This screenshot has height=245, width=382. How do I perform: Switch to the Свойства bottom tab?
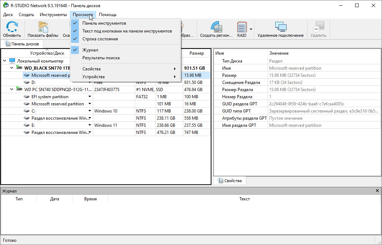click(x=230, y=181)
